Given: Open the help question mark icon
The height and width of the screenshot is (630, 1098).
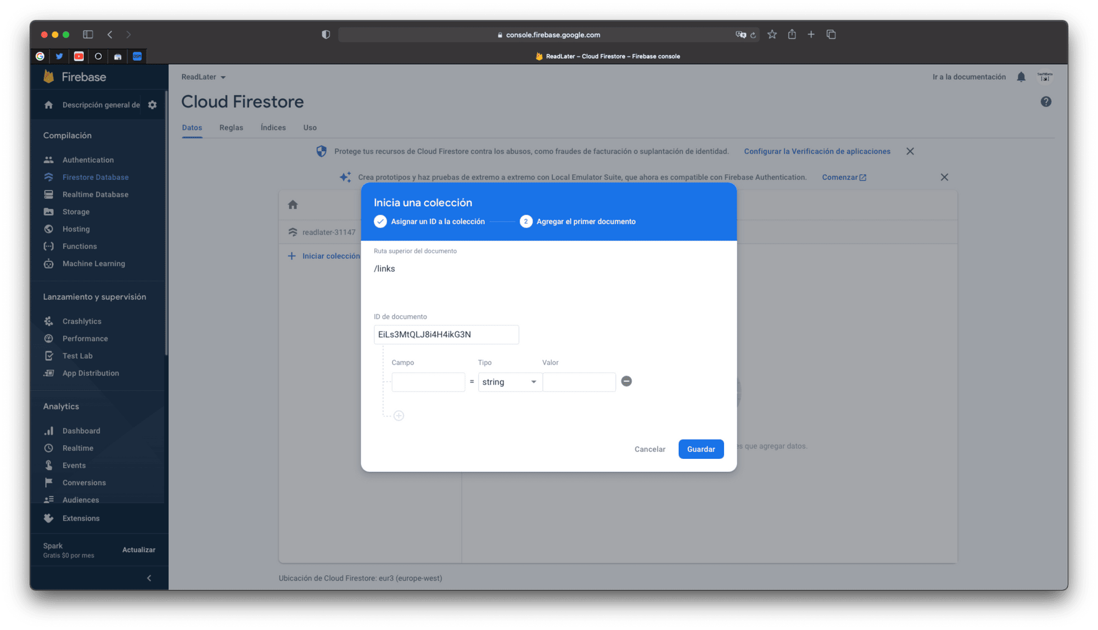Looking at the screenshot, I should click(1046, 101).
